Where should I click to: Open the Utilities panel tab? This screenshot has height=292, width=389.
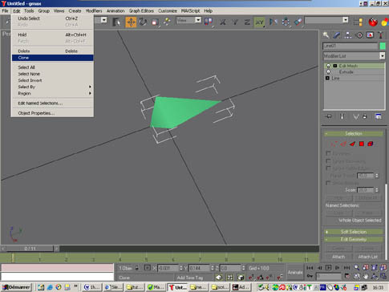click(380, 35)
